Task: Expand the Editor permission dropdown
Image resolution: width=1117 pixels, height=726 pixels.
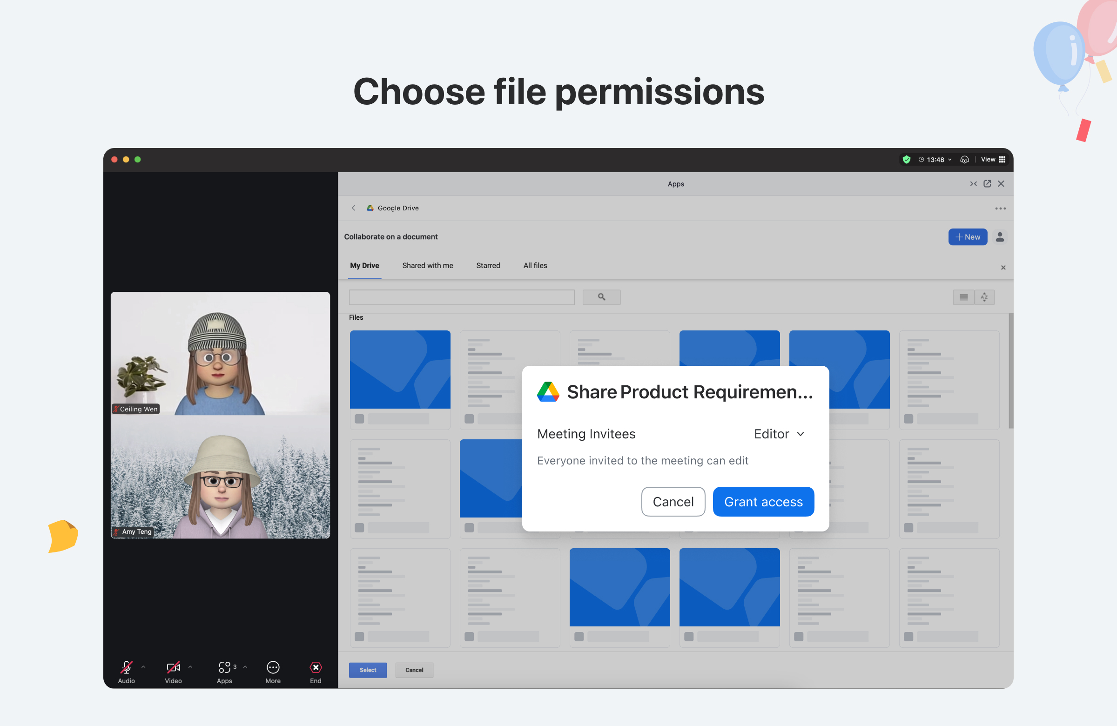Action: [x=779, y=434]
